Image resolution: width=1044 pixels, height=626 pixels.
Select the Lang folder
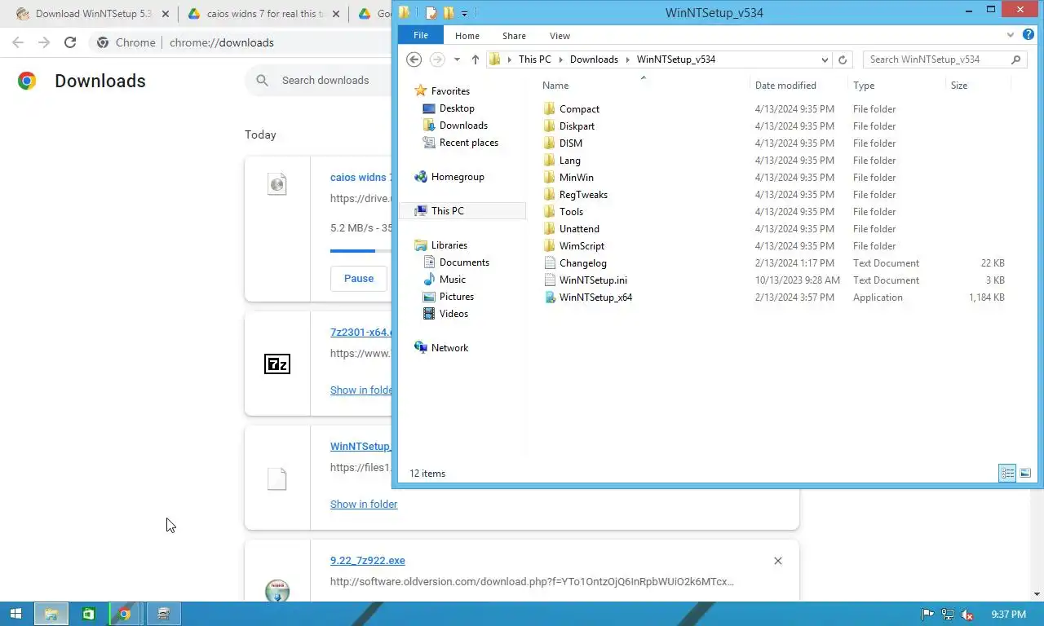[x=570, y=161]
